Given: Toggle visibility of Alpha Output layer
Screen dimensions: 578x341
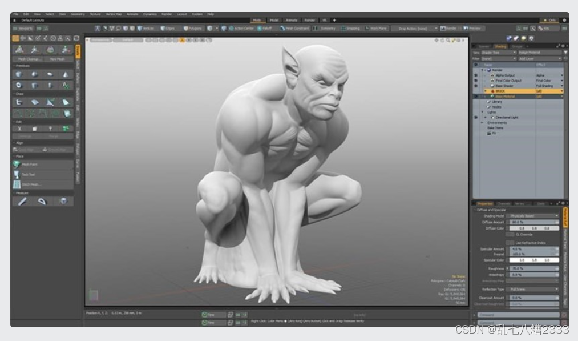Looking at the screenshot, I should (x=476, y=75).
